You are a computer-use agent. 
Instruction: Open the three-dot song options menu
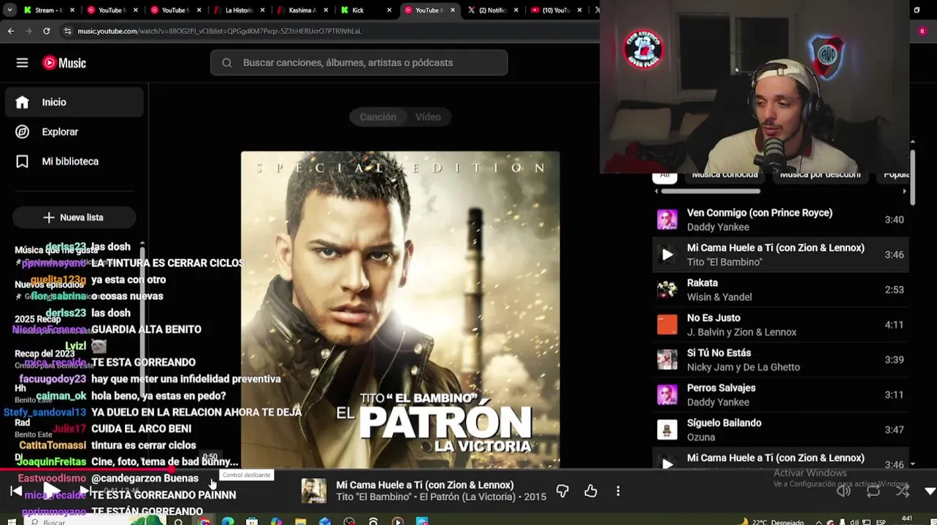tap(618, 491)
